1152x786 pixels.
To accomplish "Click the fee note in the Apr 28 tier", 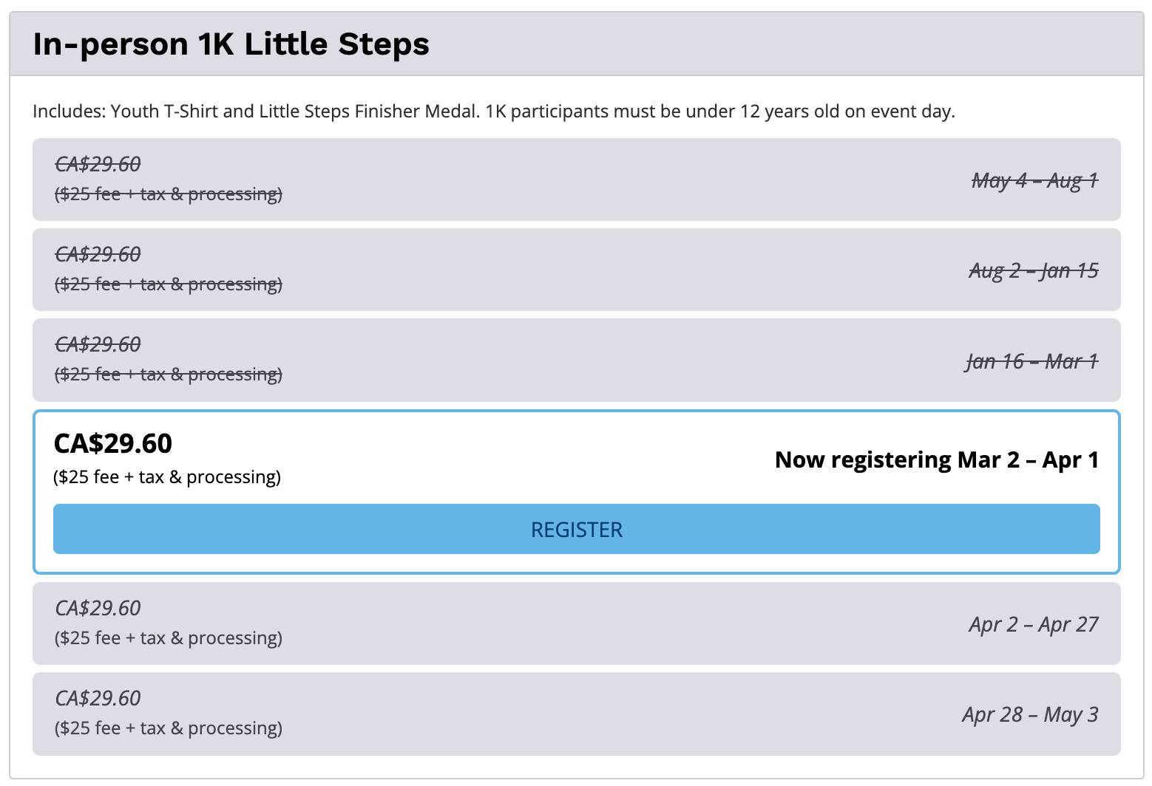I will point(169,728).
